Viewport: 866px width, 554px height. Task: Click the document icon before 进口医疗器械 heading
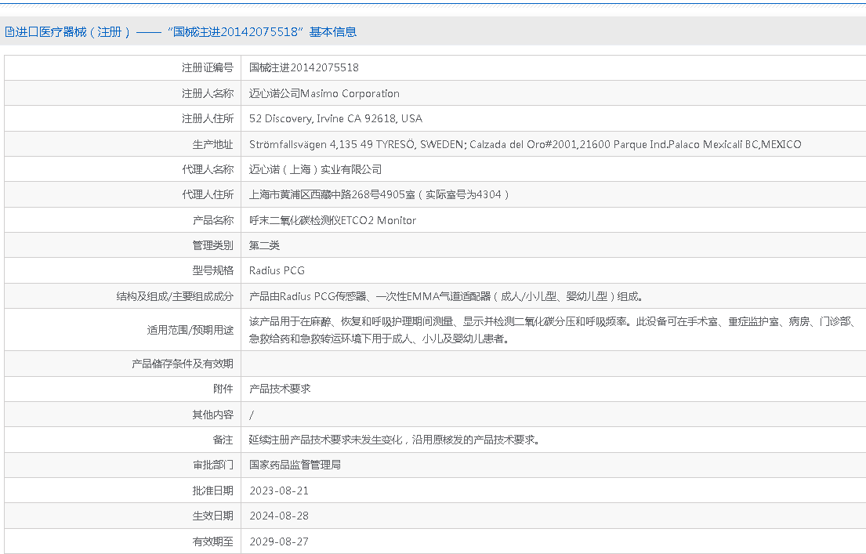click(x=9, y=32)
